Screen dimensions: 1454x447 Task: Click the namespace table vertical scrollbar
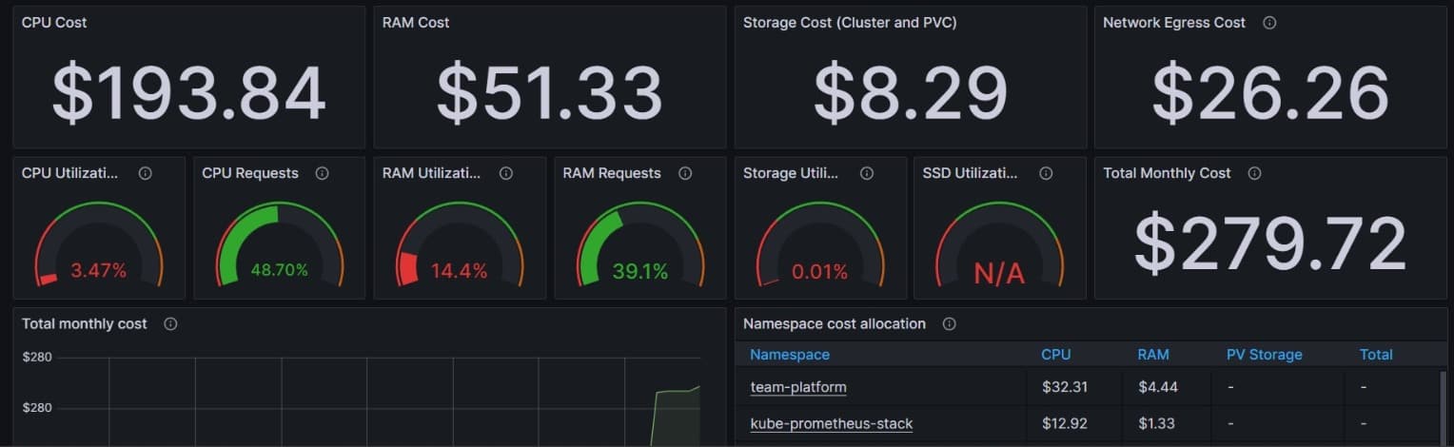(x=1444, y=404)
